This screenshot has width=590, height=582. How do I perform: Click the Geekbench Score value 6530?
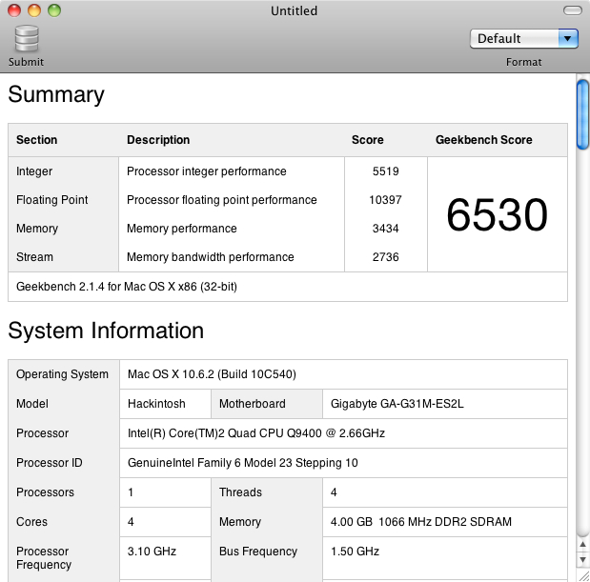click(497, 214)
